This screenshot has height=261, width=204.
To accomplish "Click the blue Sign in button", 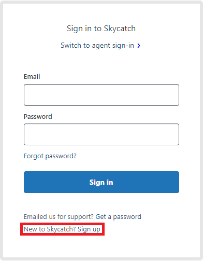I will click(x=101, y=182).
